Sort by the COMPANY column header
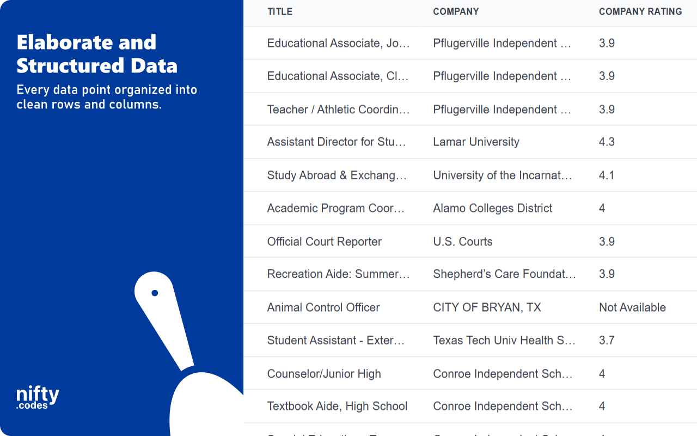The height and width of the screenshot is (436, 697). [456, 11]
